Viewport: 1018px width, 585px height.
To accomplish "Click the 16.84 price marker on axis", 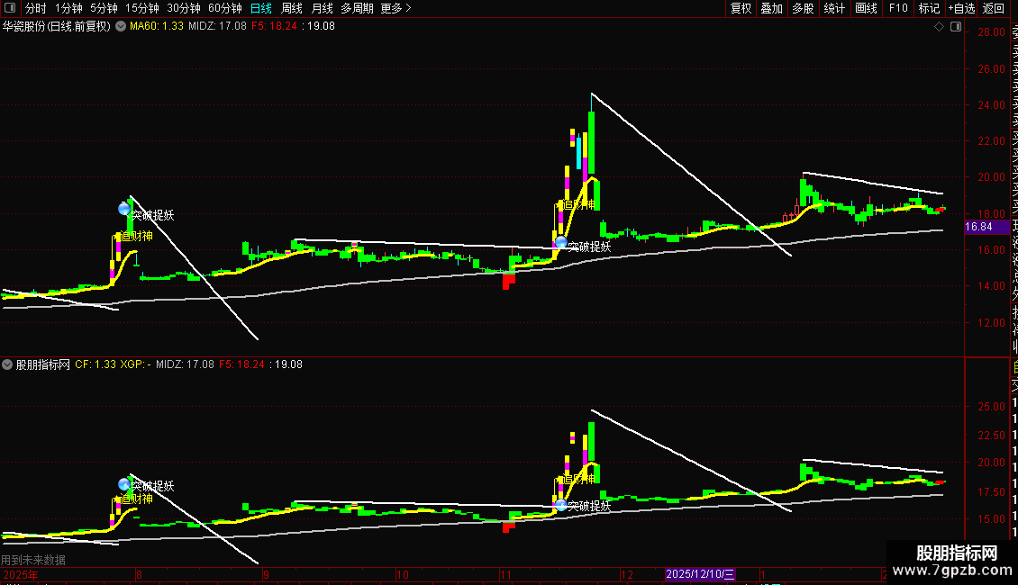I will [x=986, y=227].
